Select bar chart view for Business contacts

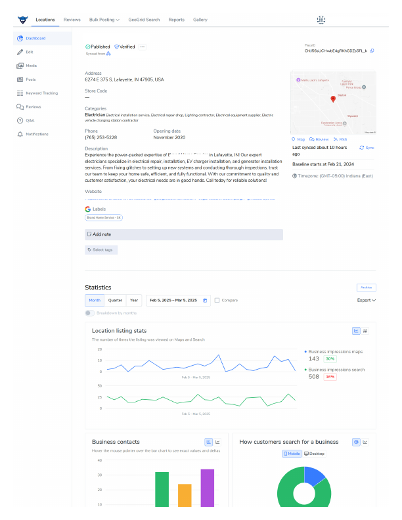coord(209,442)
